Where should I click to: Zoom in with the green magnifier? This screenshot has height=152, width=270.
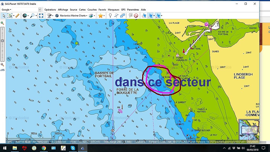pyautogui.click(x=2, y=23)
